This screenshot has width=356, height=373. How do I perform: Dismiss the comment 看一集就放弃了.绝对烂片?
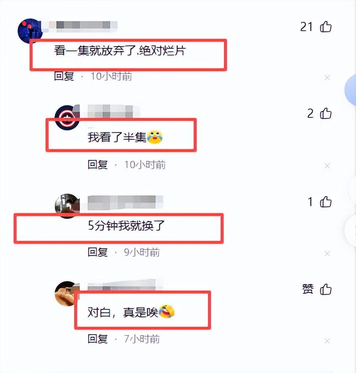(327, 77)
